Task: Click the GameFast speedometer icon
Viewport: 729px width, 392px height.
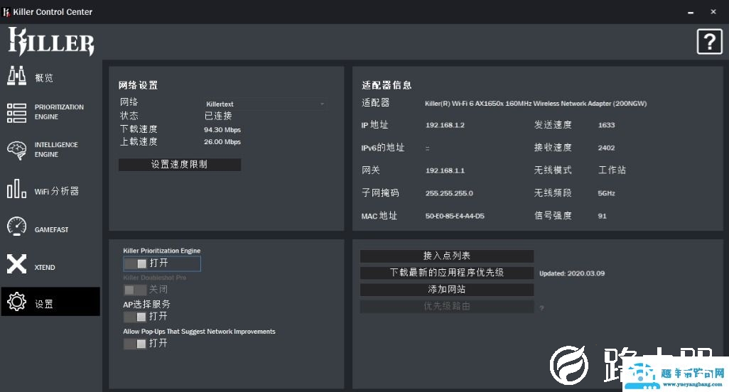Action: point(16,227)
